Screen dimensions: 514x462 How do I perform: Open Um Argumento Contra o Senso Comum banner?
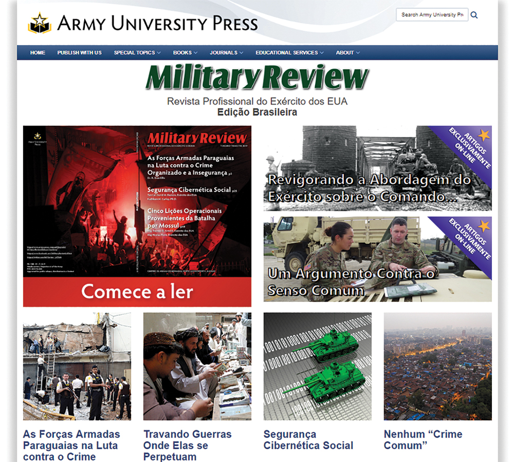tap(377, 259)
